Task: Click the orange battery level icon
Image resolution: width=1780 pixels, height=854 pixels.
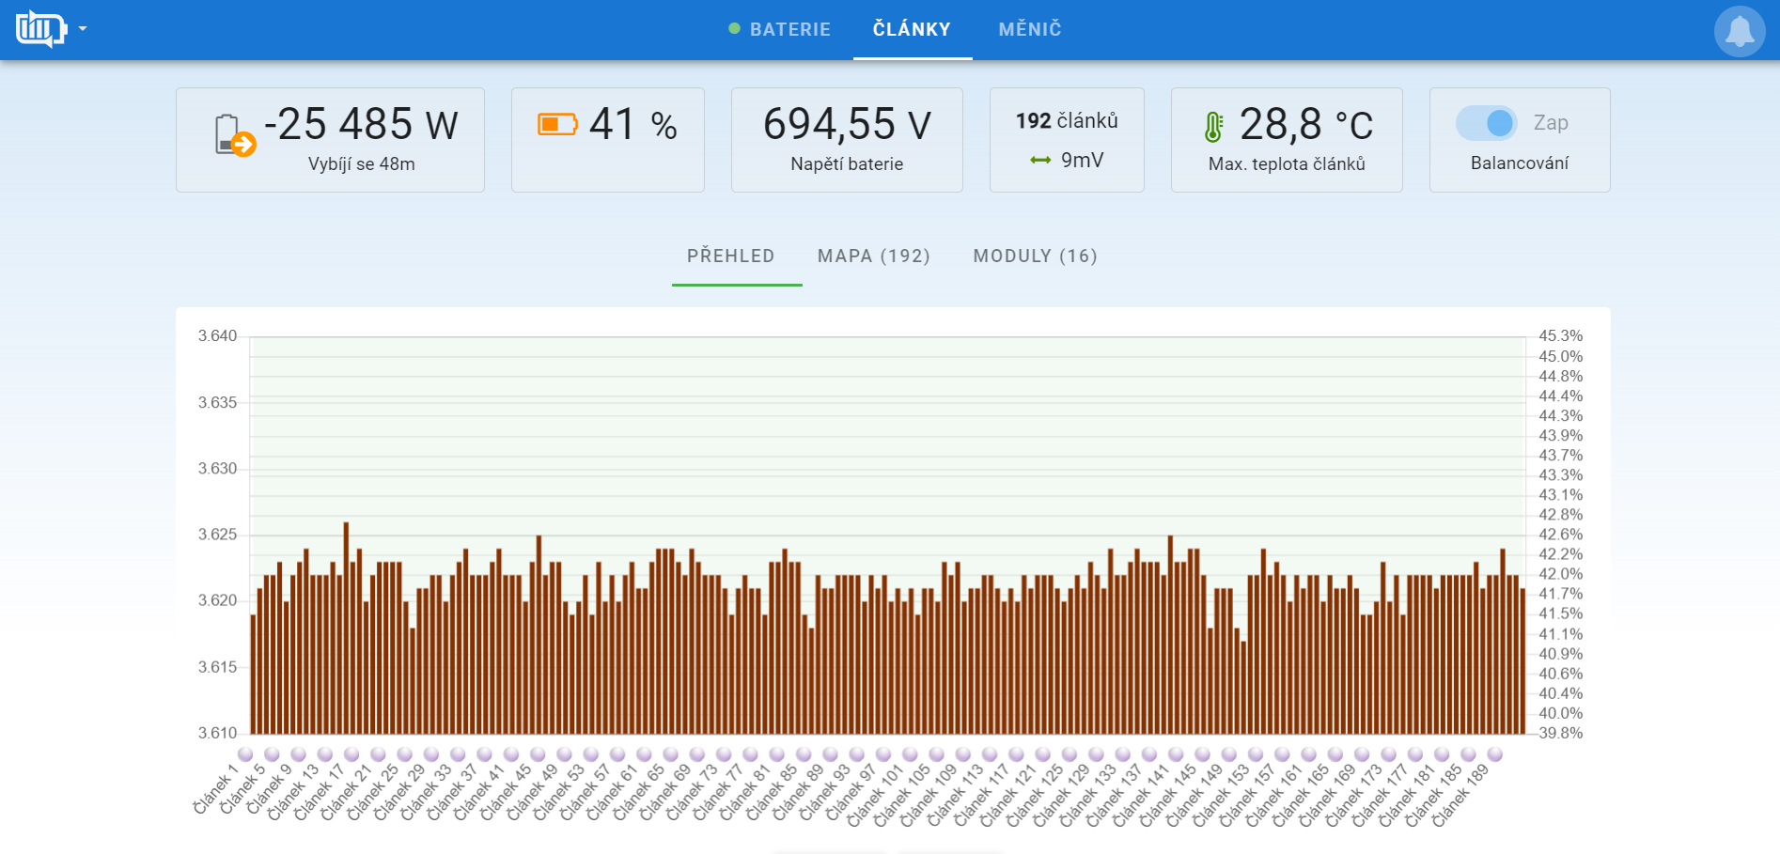Action: click(557, 124)
